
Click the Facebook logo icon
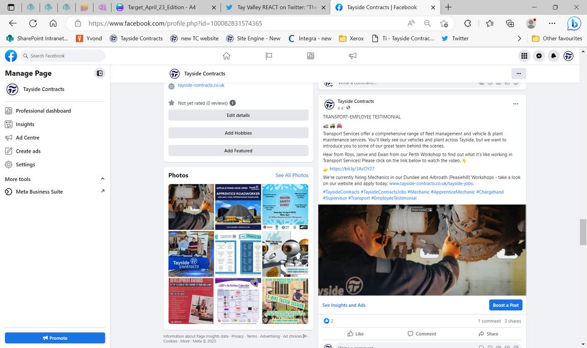coord(11,55)
